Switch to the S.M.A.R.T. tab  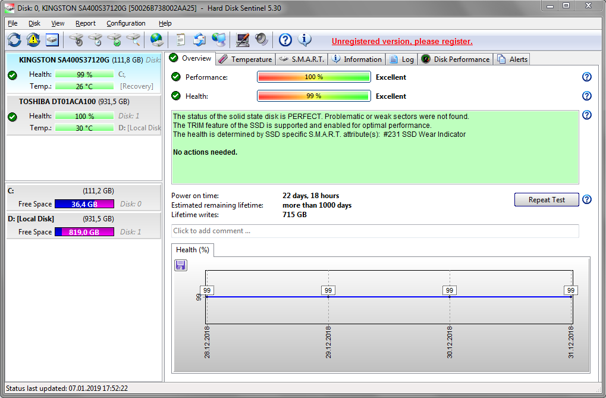[x=302, y=59]
